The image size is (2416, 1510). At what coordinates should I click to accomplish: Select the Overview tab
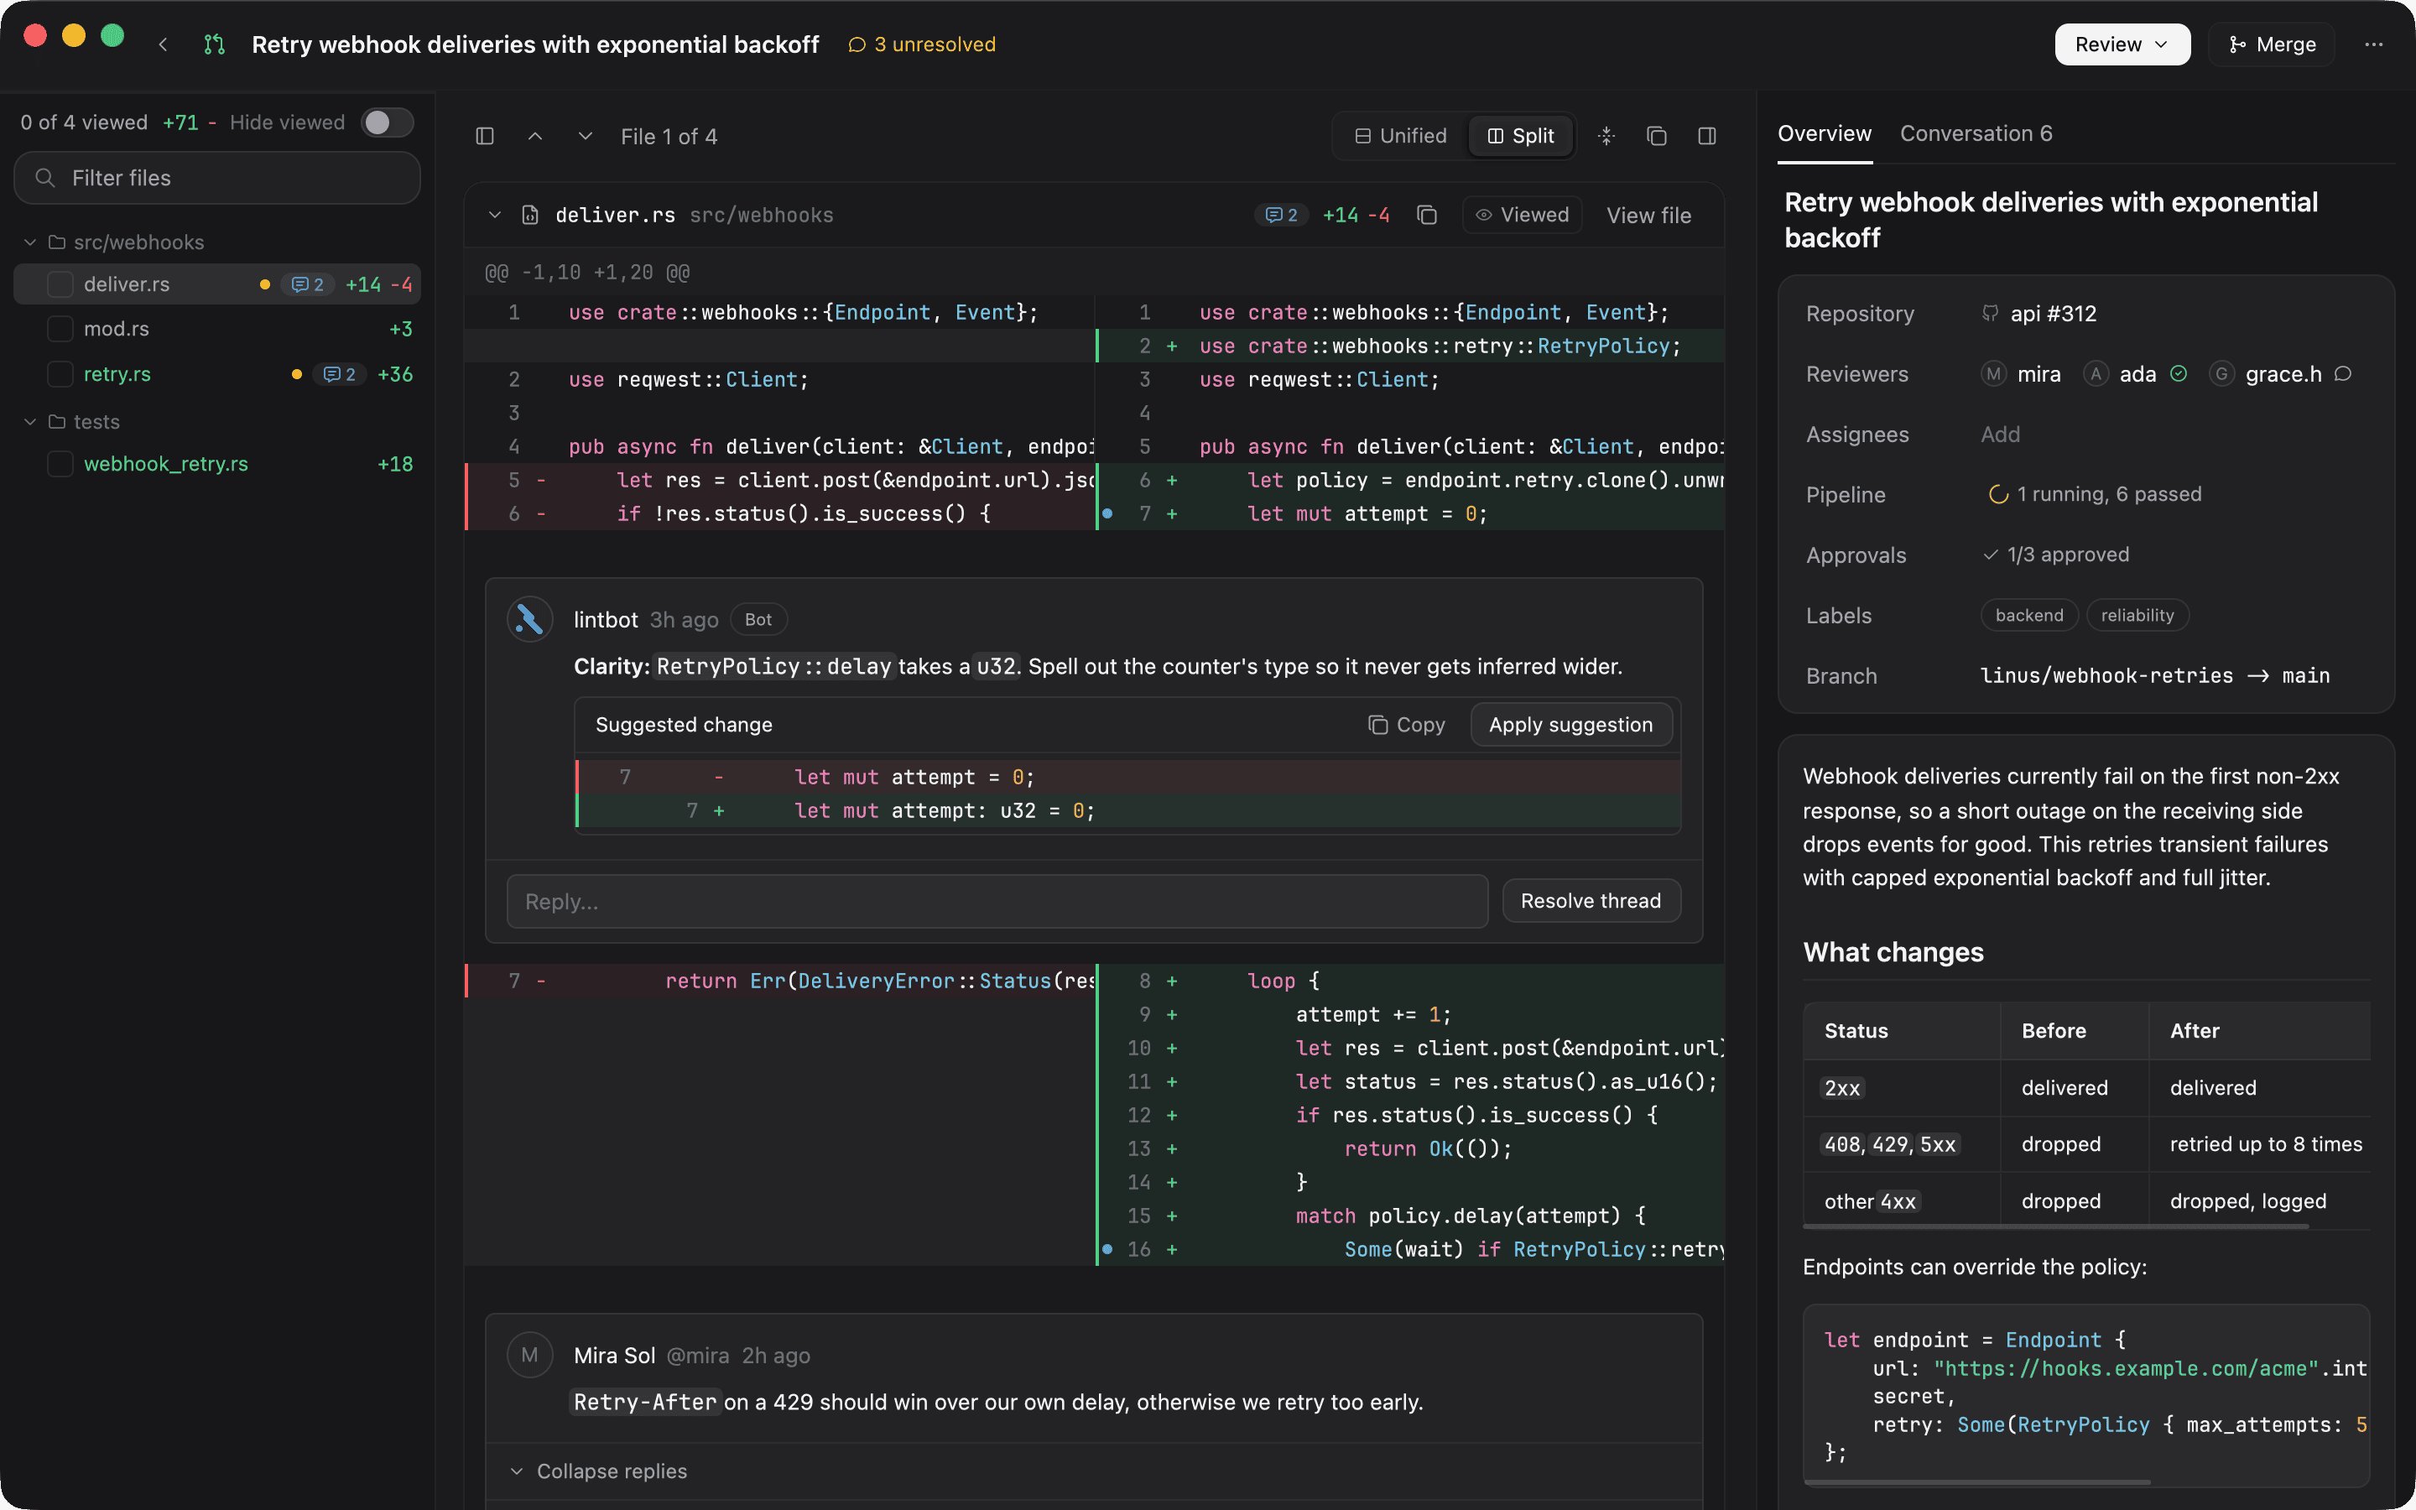1824,133
